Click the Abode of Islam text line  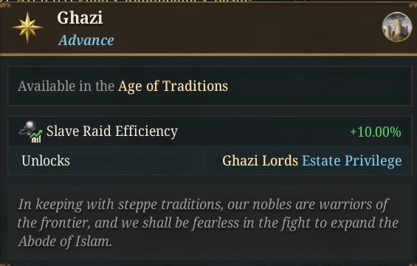click(65, 242)
